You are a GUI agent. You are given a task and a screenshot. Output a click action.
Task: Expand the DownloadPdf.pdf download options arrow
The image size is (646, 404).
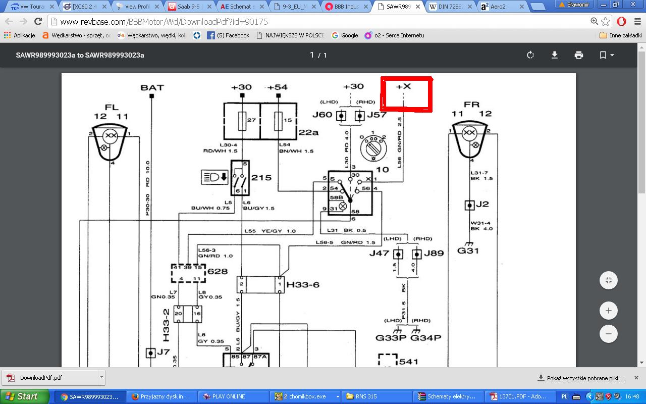pyautogui.click(x=101, y=377)
